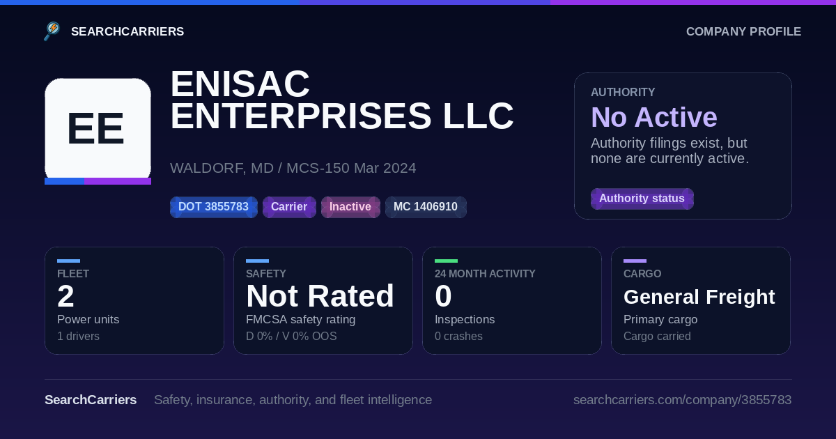This screenshot has height=439, width=836.
Task: Click the Inactive status badge
Action: (350, 207)
